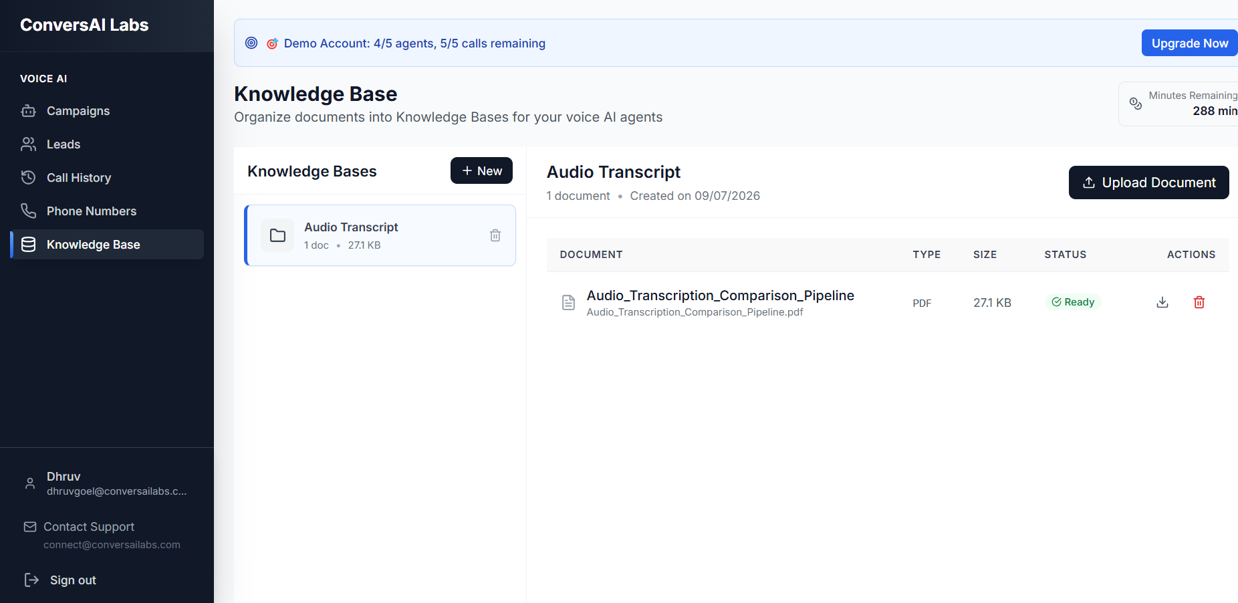This screenshot has width=1238, height=603.
Task: Click the Contact Support envelope icon
Action: click(30, 527)
